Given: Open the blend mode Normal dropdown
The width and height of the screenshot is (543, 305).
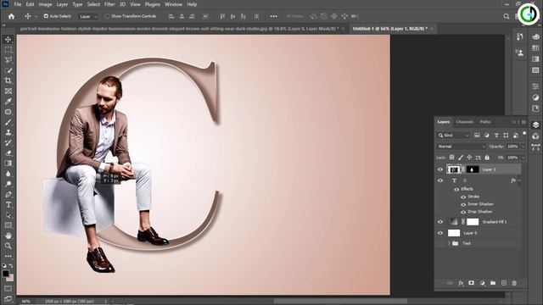Looking at the screenshot, I should [x=461, y=147].
